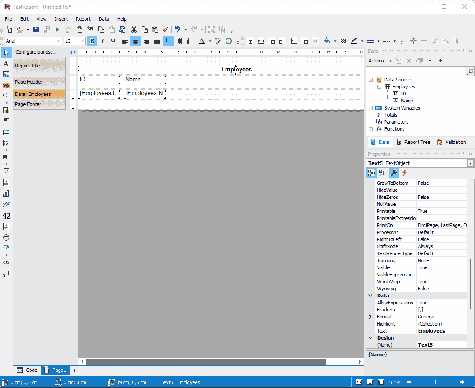
Task: Toggle Center text alignment
Action: click(136, 41)
